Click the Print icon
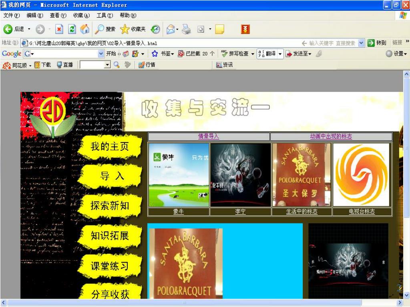410x307 pixels. coord(187,29)
